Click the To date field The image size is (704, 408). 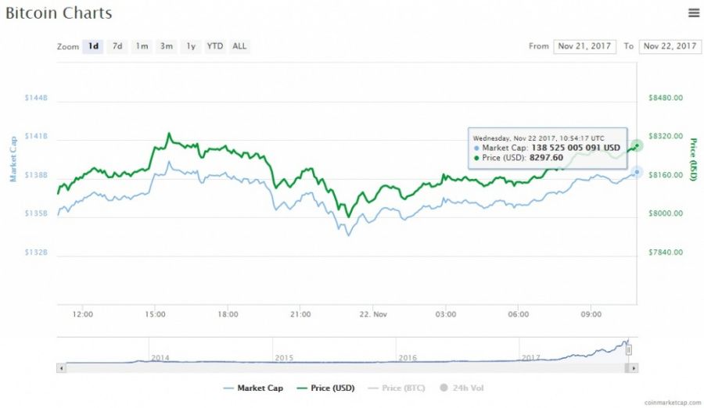tap(670, 46)
